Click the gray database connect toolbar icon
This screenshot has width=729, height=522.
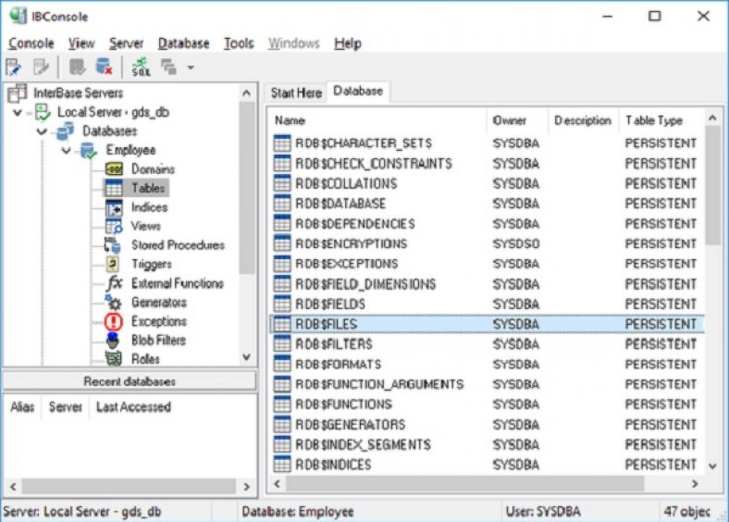point(77,67)
